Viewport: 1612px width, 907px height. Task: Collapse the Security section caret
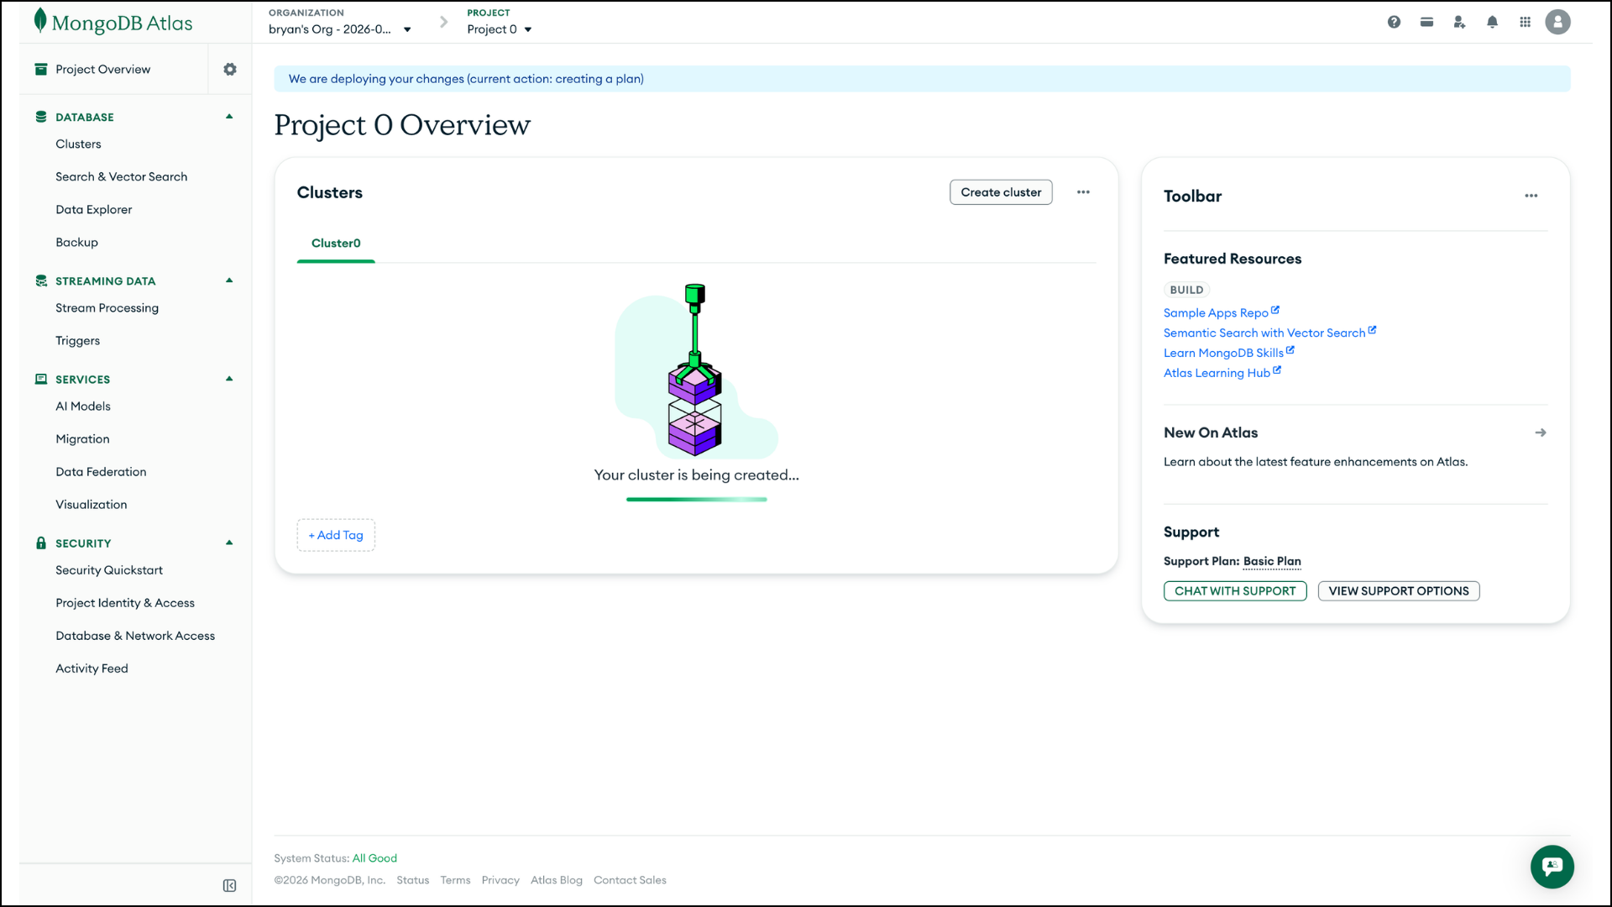229,543
